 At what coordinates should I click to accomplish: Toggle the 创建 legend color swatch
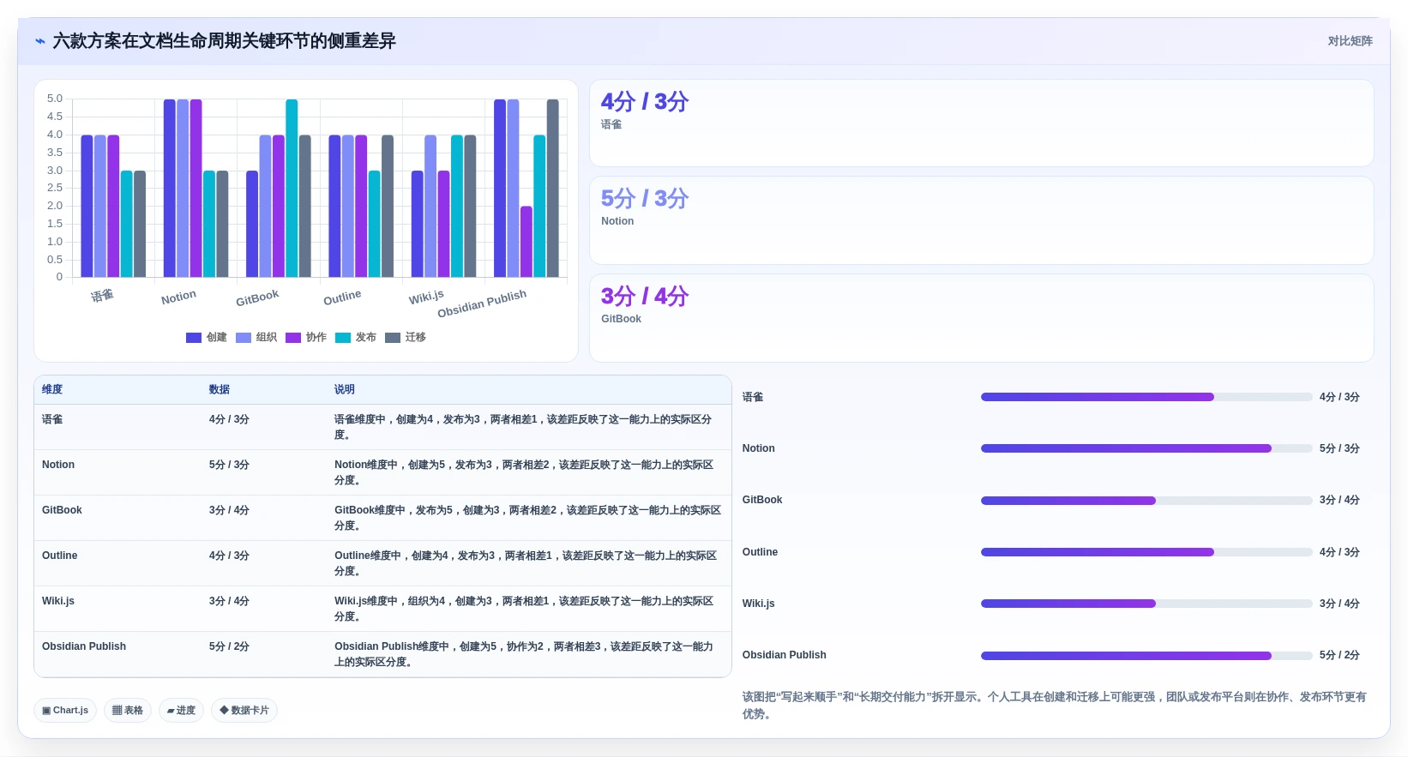(194, 338)
